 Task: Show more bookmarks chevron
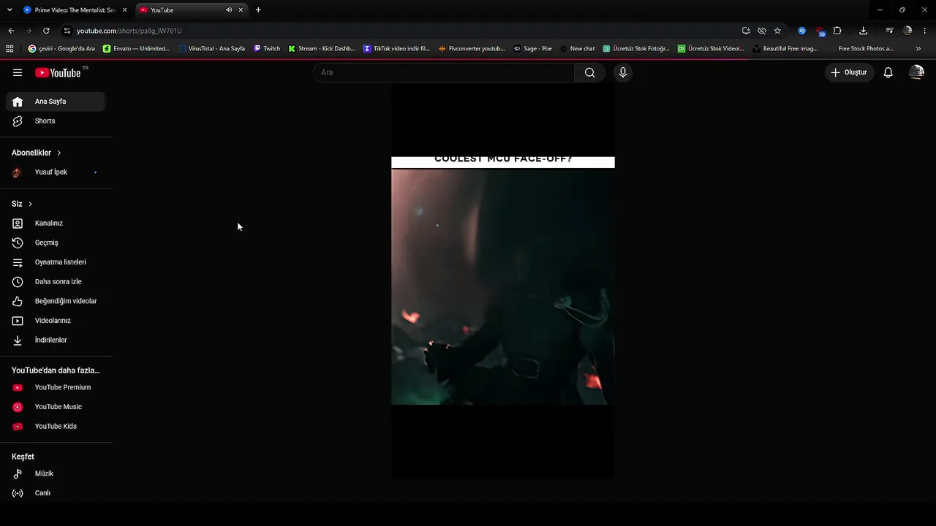click(x=918, y=49)
